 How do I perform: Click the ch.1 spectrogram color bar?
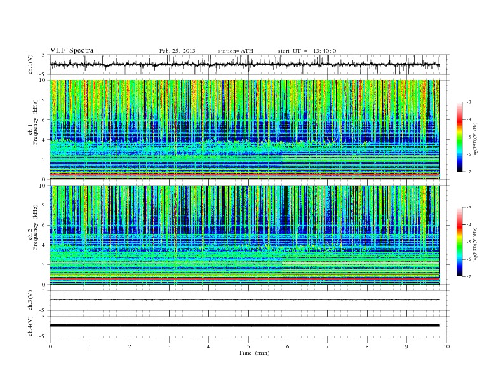460,137
